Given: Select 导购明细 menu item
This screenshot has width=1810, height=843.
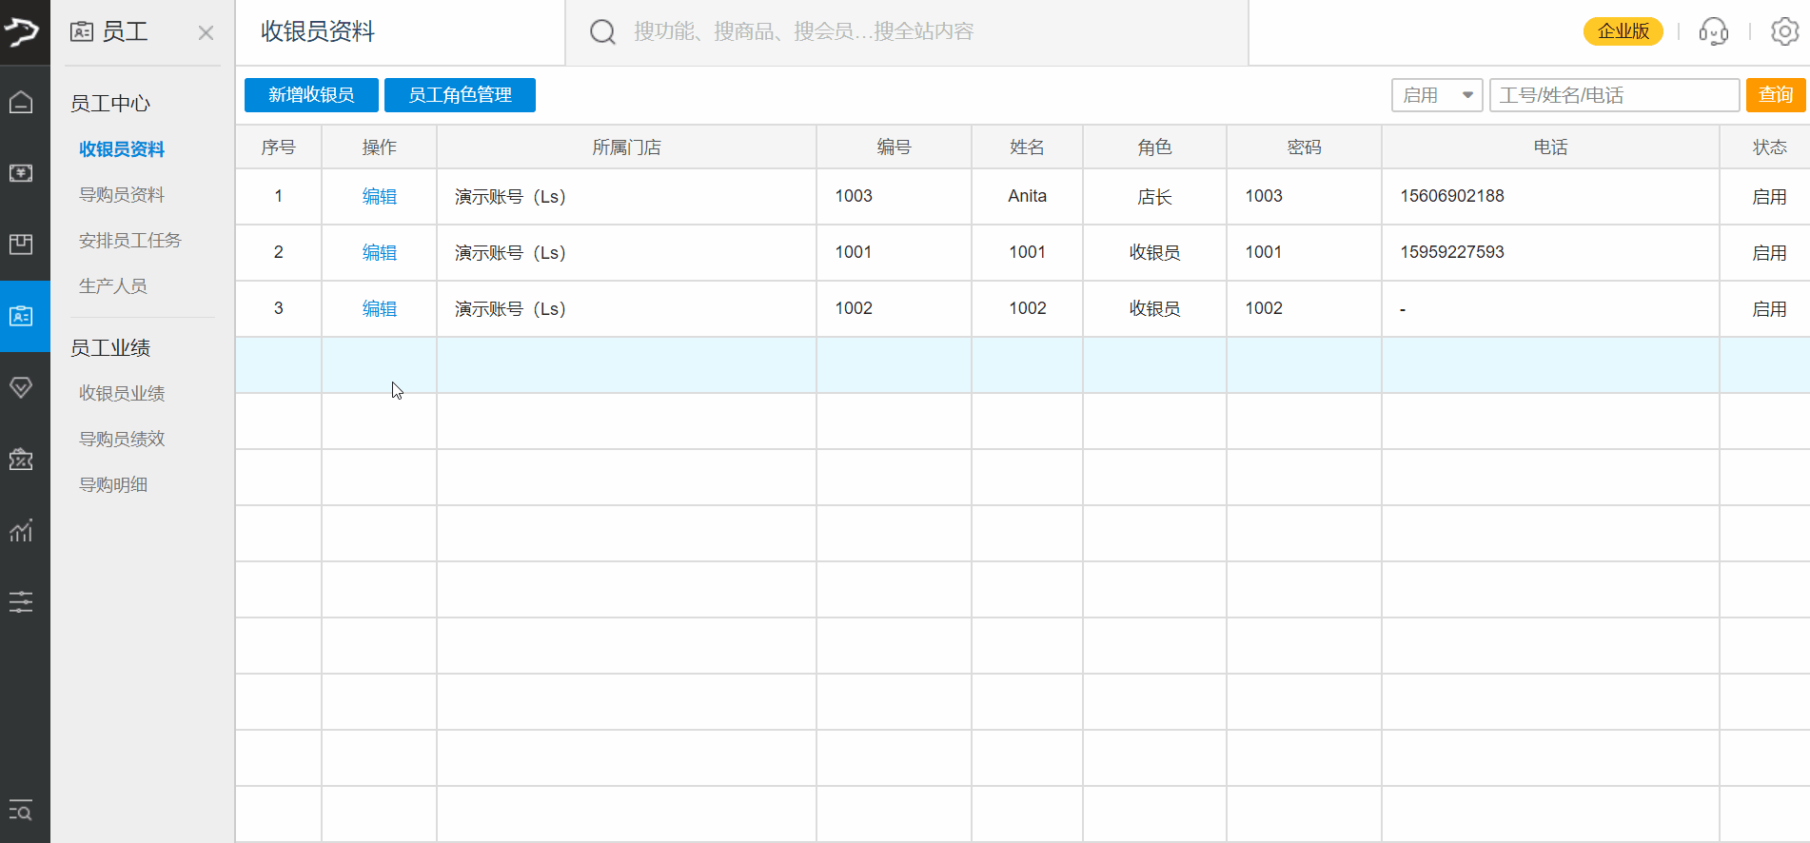Looking at the screenshot, I should 113,484.
